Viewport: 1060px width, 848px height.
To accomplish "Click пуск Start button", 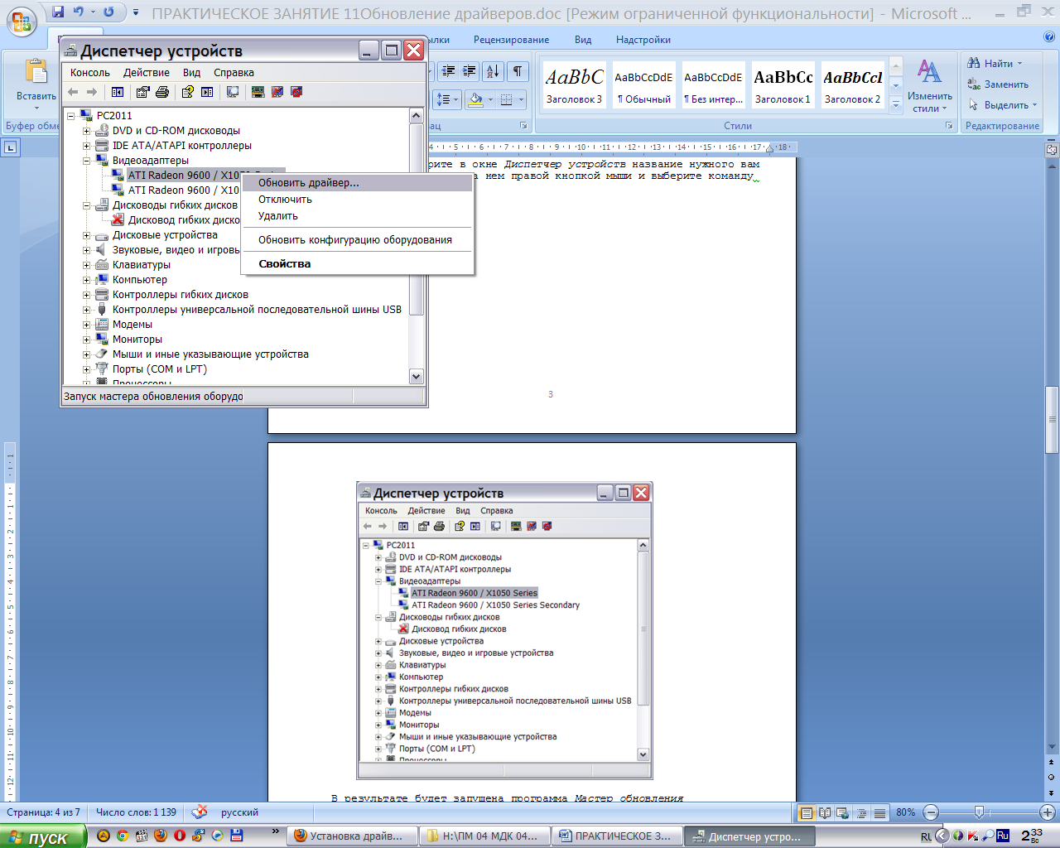I will pyautogui.click(x=43, y=837).
